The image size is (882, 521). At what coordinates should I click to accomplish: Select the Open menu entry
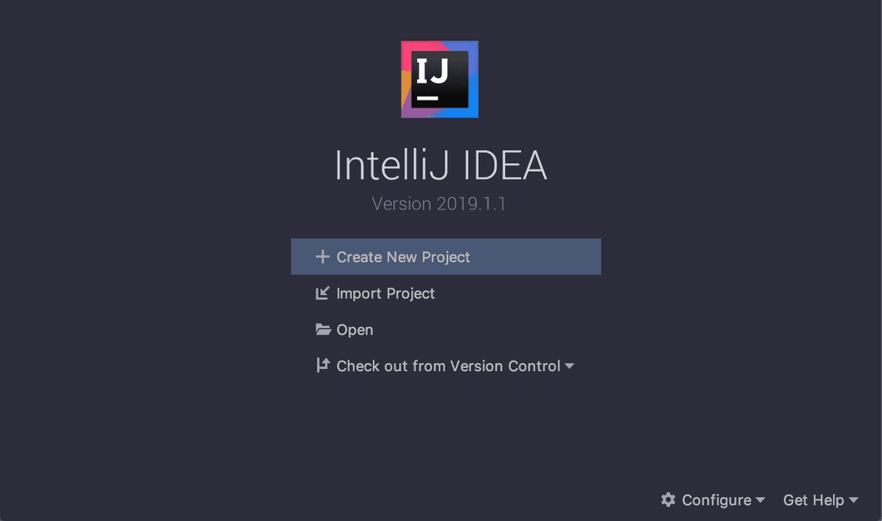(354, 329)
